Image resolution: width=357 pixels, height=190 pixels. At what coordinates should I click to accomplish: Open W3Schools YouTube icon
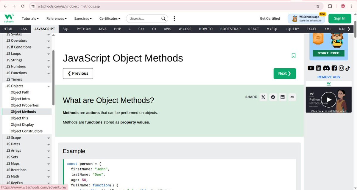click(x=311, y=68)
